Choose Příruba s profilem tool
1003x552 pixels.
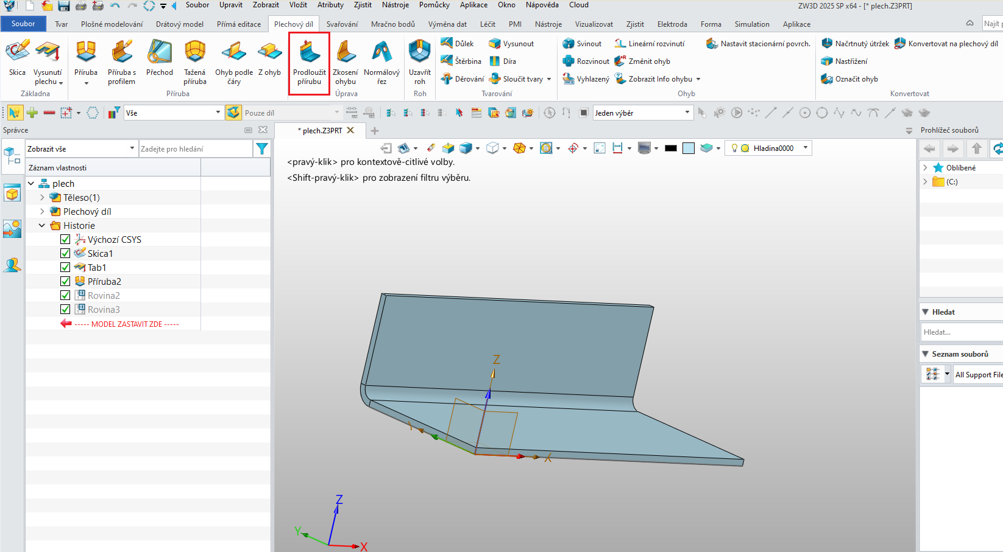coord(122,61)
